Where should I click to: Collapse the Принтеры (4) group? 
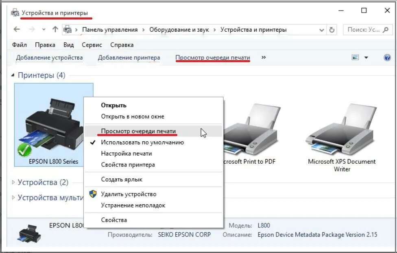coord(13,75)
